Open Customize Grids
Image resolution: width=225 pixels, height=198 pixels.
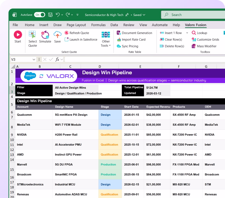coord(205,39)
